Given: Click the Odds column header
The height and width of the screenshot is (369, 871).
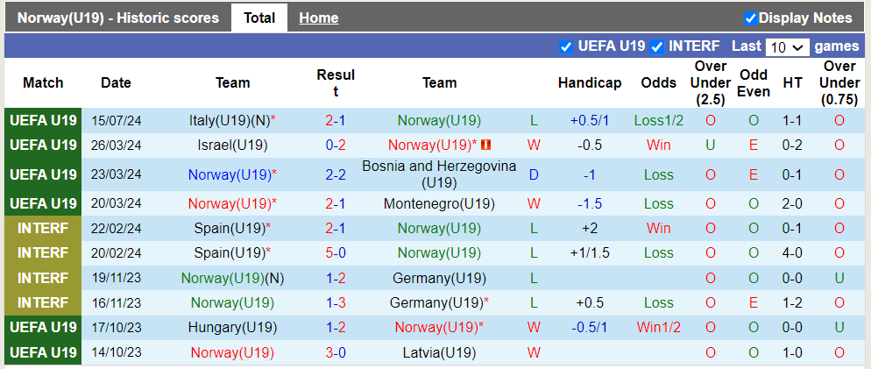Looking at the screenshot, I should pos(658,83).
